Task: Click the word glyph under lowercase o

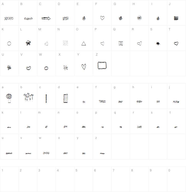Action: pyautogui.click(x=84, y=127)
